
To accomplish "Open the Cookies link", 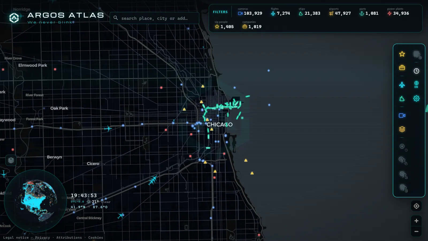I will tap(95, 238).
